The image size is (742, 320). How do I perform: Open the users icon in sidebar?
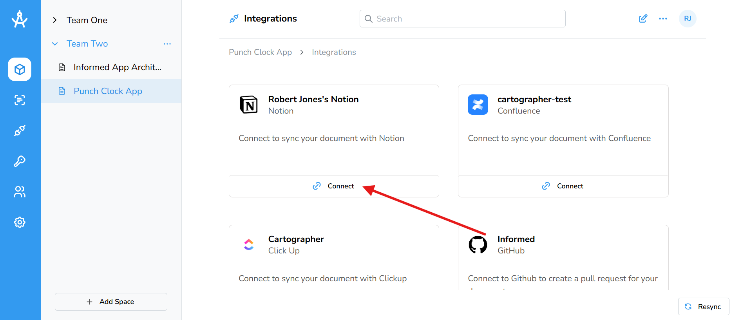20,192
